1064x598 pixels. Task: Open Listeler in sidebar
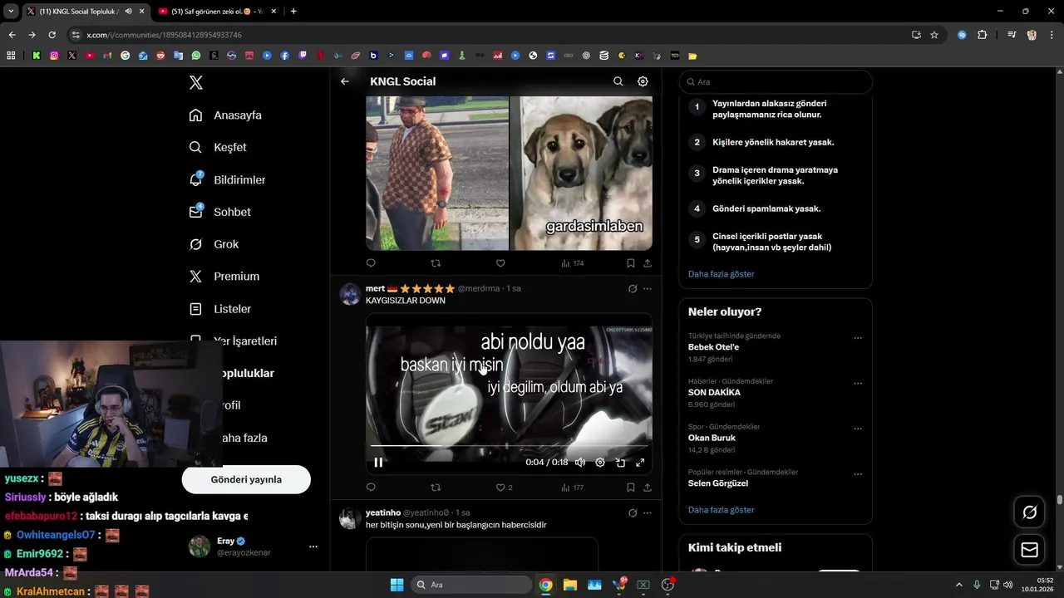pyautogui.click(x=220, y=309)
